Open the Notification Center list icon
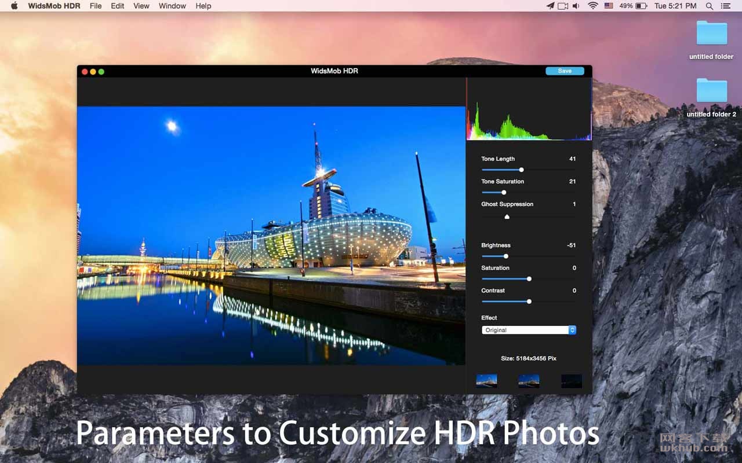742x463 pixels. coord(725,6)
